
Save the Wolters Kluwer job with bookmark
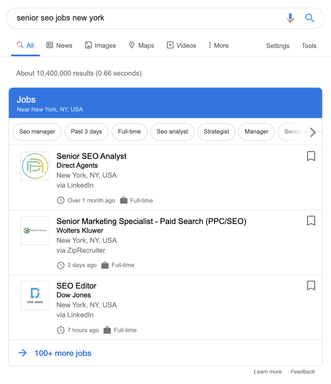pos(311,221)
